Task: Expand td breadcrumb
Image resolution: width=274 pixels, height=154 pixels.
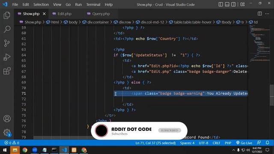Action: 253,22
